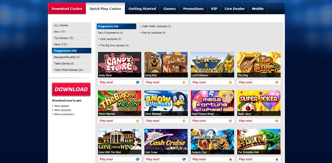Go to Promotions in the top navigation

click(x=193, y=9)
